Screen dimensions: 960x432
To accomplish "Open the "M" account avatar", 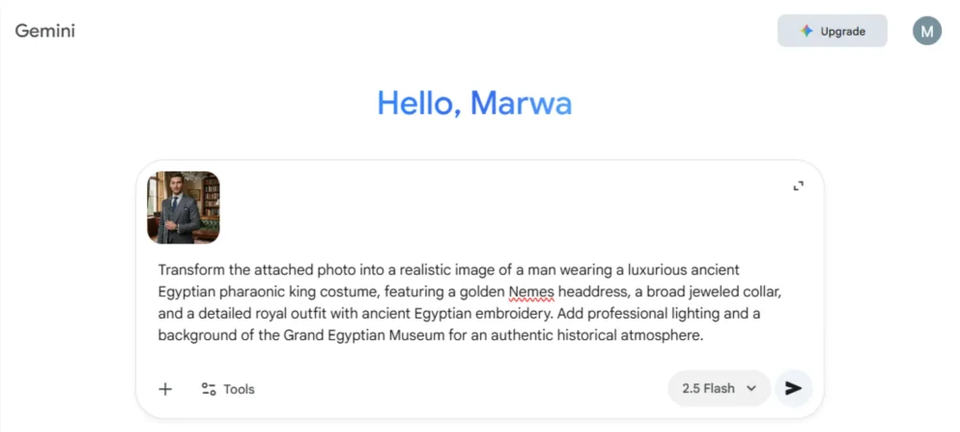I will [926, 31].
